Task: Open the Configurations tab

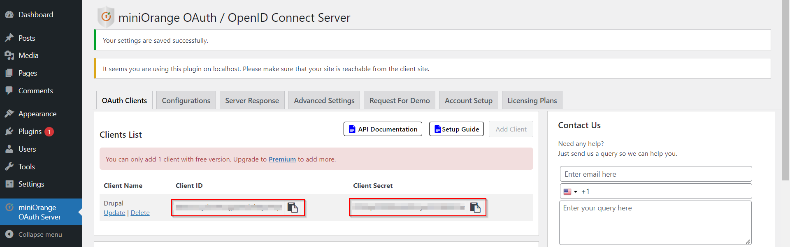Action: [x=186, y=100]
